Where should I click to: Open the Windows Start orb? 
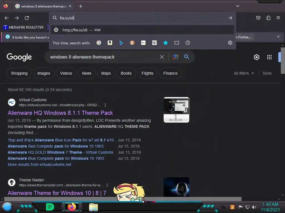(7, 207)
